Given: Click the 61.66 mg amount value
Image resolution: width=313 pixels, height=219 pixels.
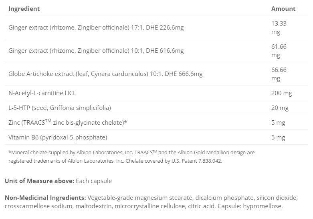Looking at the screenshot, I should pos(279,51).
